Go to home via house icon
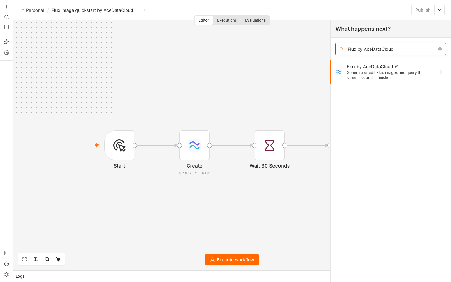This screenshot has height=282, width=451. pos(7,52)
